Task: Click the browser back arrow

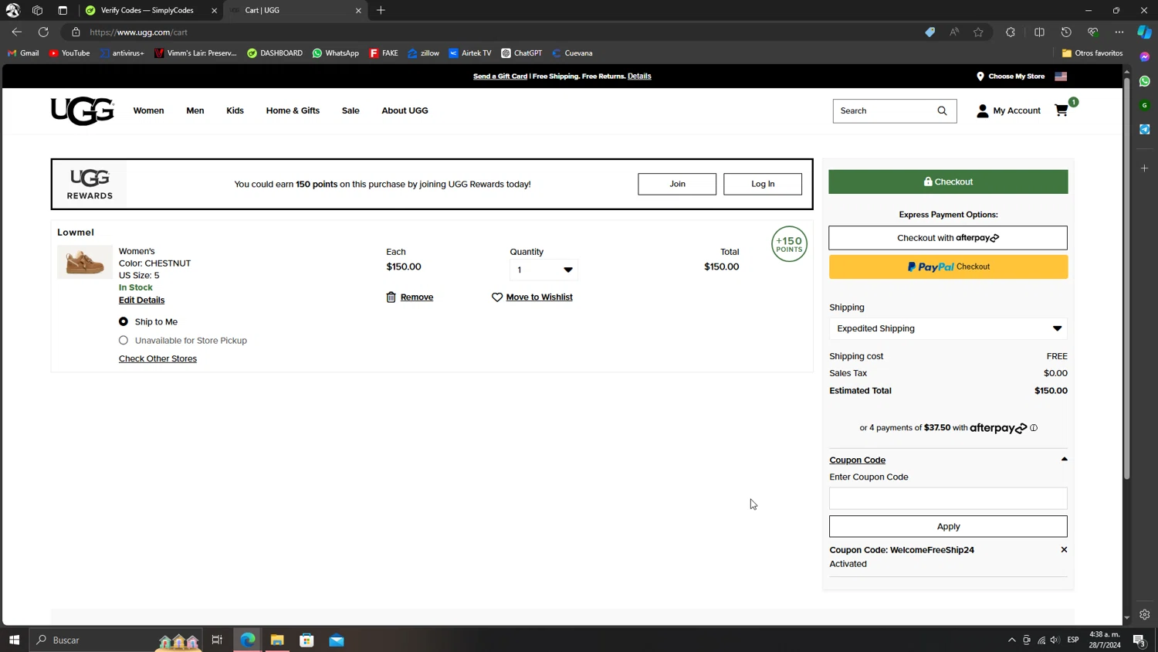Action: coord(16,32)
